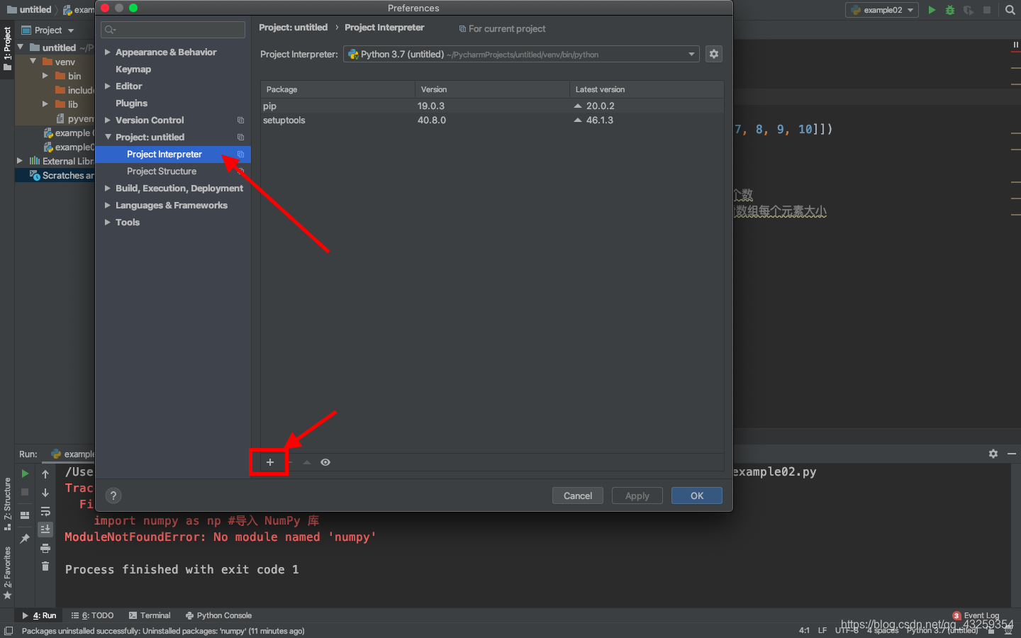The width and height of the screenshot is (1021, 638).
Task: Click the Package column header
Action: click(337, 89)
